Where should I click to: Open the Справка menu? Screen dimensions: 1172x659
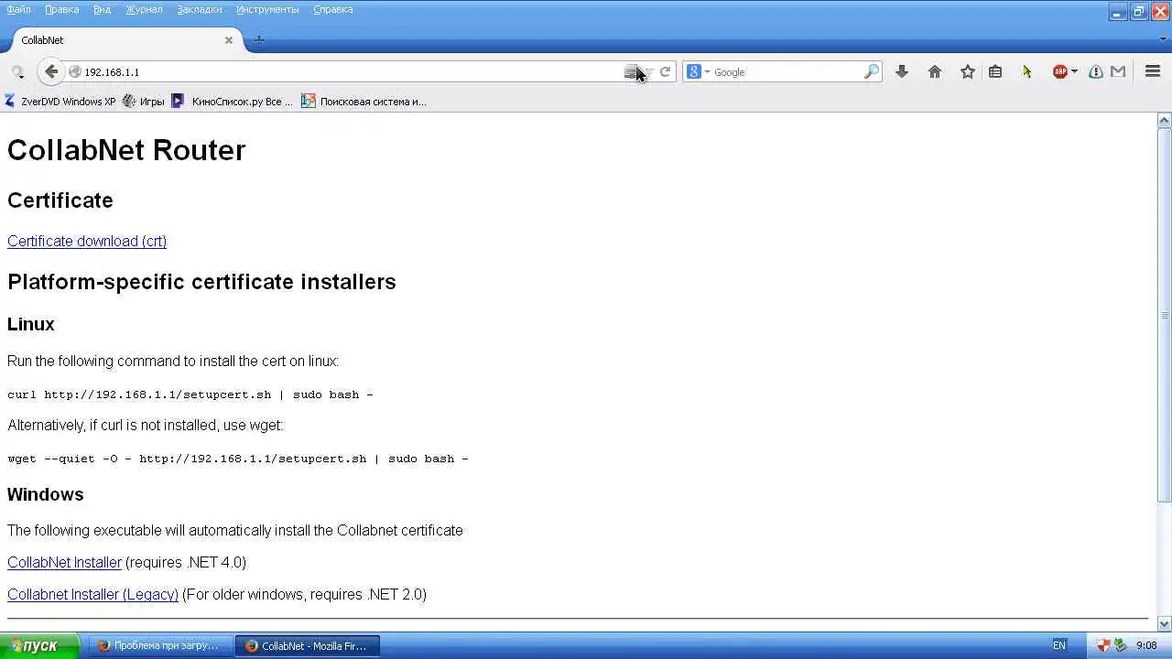pyautogui.click(x=333, y=9)
